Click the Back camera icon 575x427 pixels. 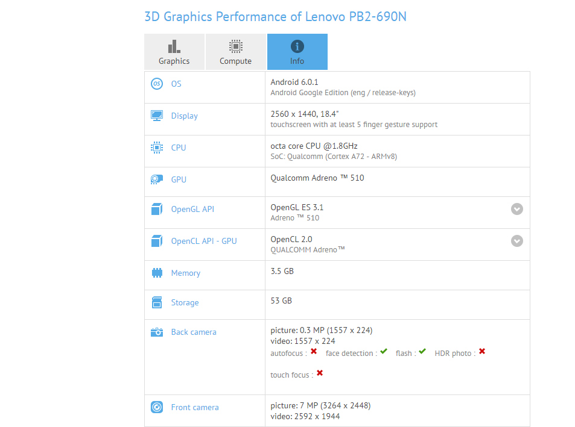pos(157,332)
